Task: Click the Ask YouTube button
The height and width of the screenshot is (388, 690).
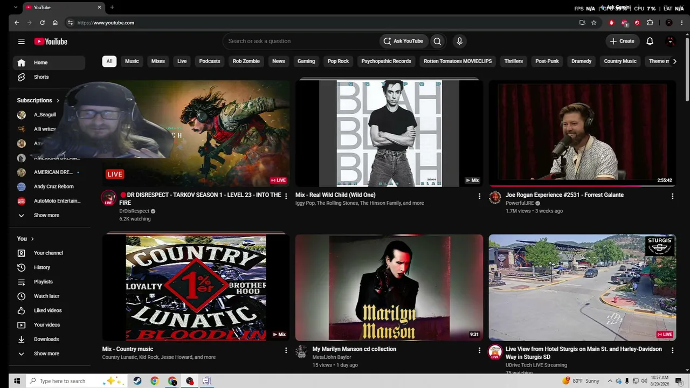Action: click(x=403, y=41)
